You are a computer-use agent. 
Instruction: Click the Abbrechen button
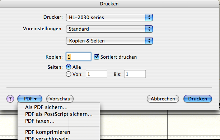(163, 99)
